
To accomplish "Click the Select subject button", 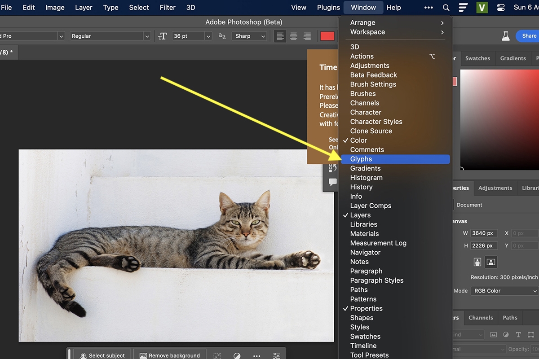I will coord(103,355).
